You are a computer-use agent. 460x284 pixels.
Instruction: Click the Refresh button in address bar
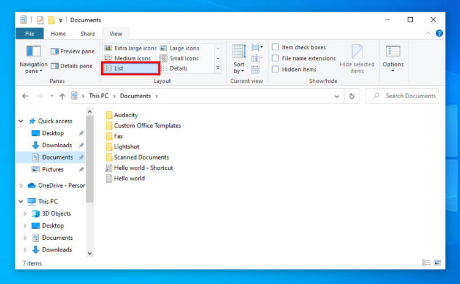351,96
